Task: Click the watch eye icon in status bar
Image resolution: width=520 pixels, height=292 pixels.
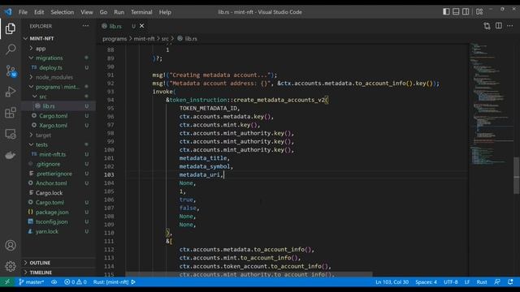Action: (x=54, y=282)
